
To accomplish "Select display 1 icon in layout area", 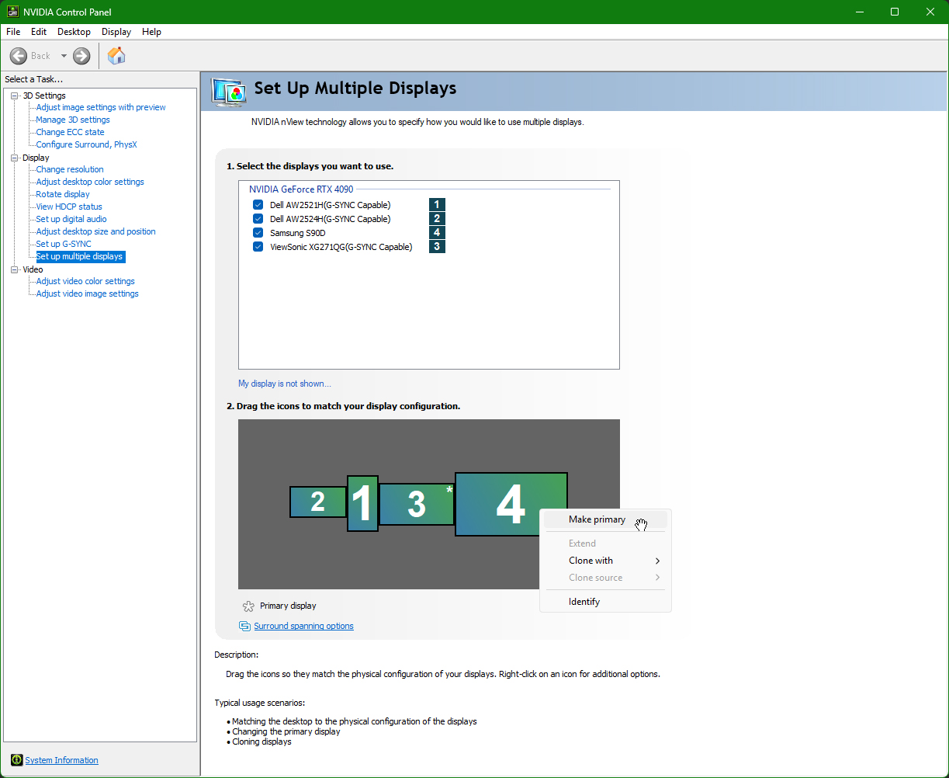I will click(362, 503).
